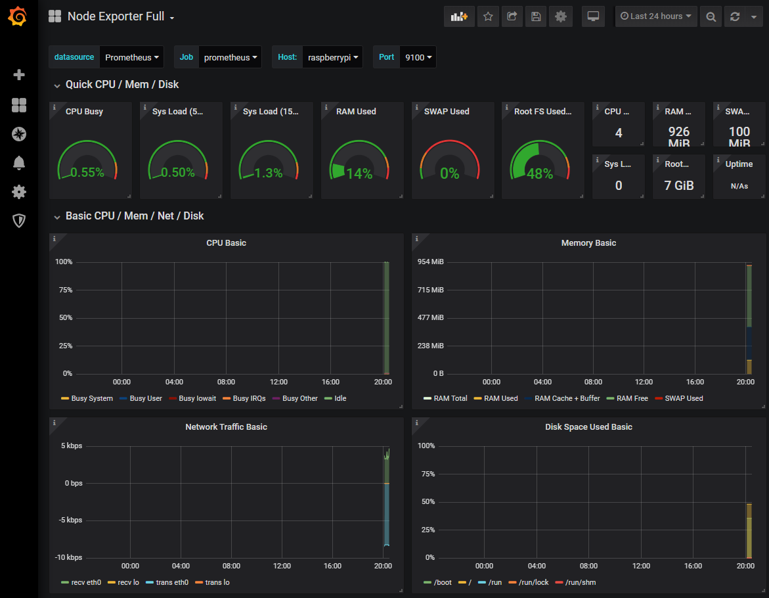Image resolution: width=769 pixels, height=598 pixels.
Task: Open dashboard settings with the gear icon
Action: (560, 16)
